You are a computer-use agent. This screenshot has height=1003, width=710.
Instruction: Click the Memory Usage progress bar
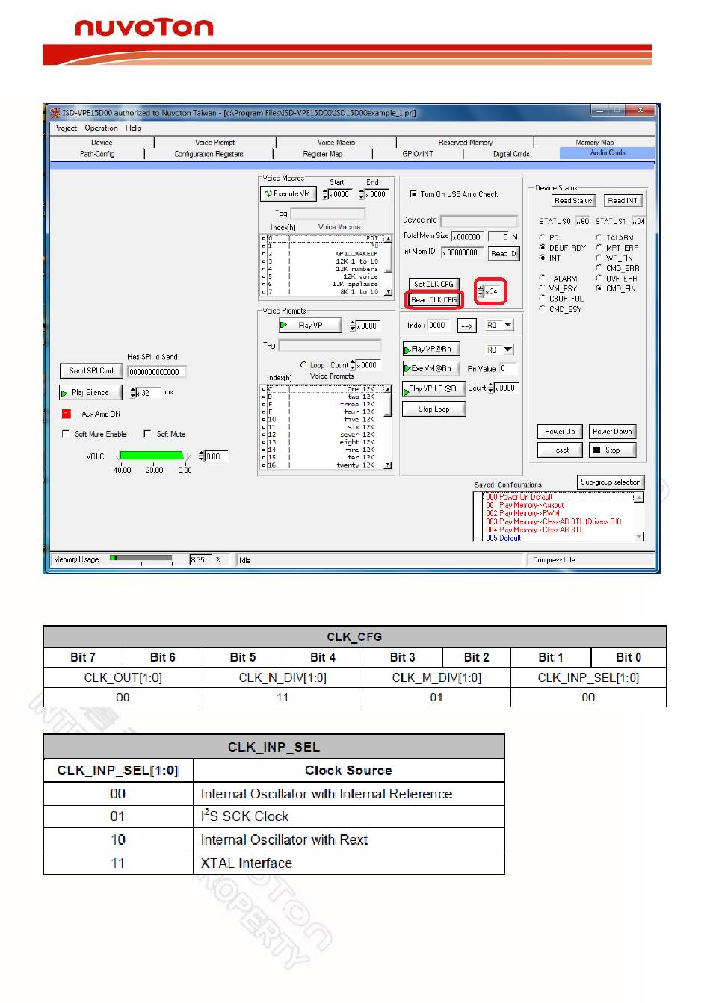pos(141,559)
